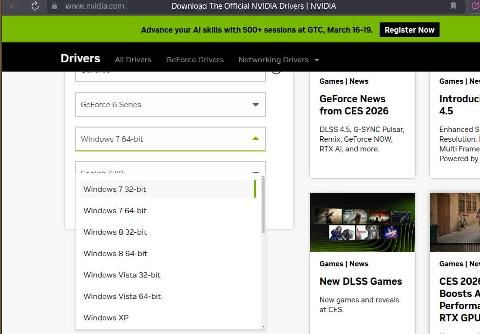Click 'New games and reveals at CES.' text
Screen dimensions: 480x334
[359, 305]
